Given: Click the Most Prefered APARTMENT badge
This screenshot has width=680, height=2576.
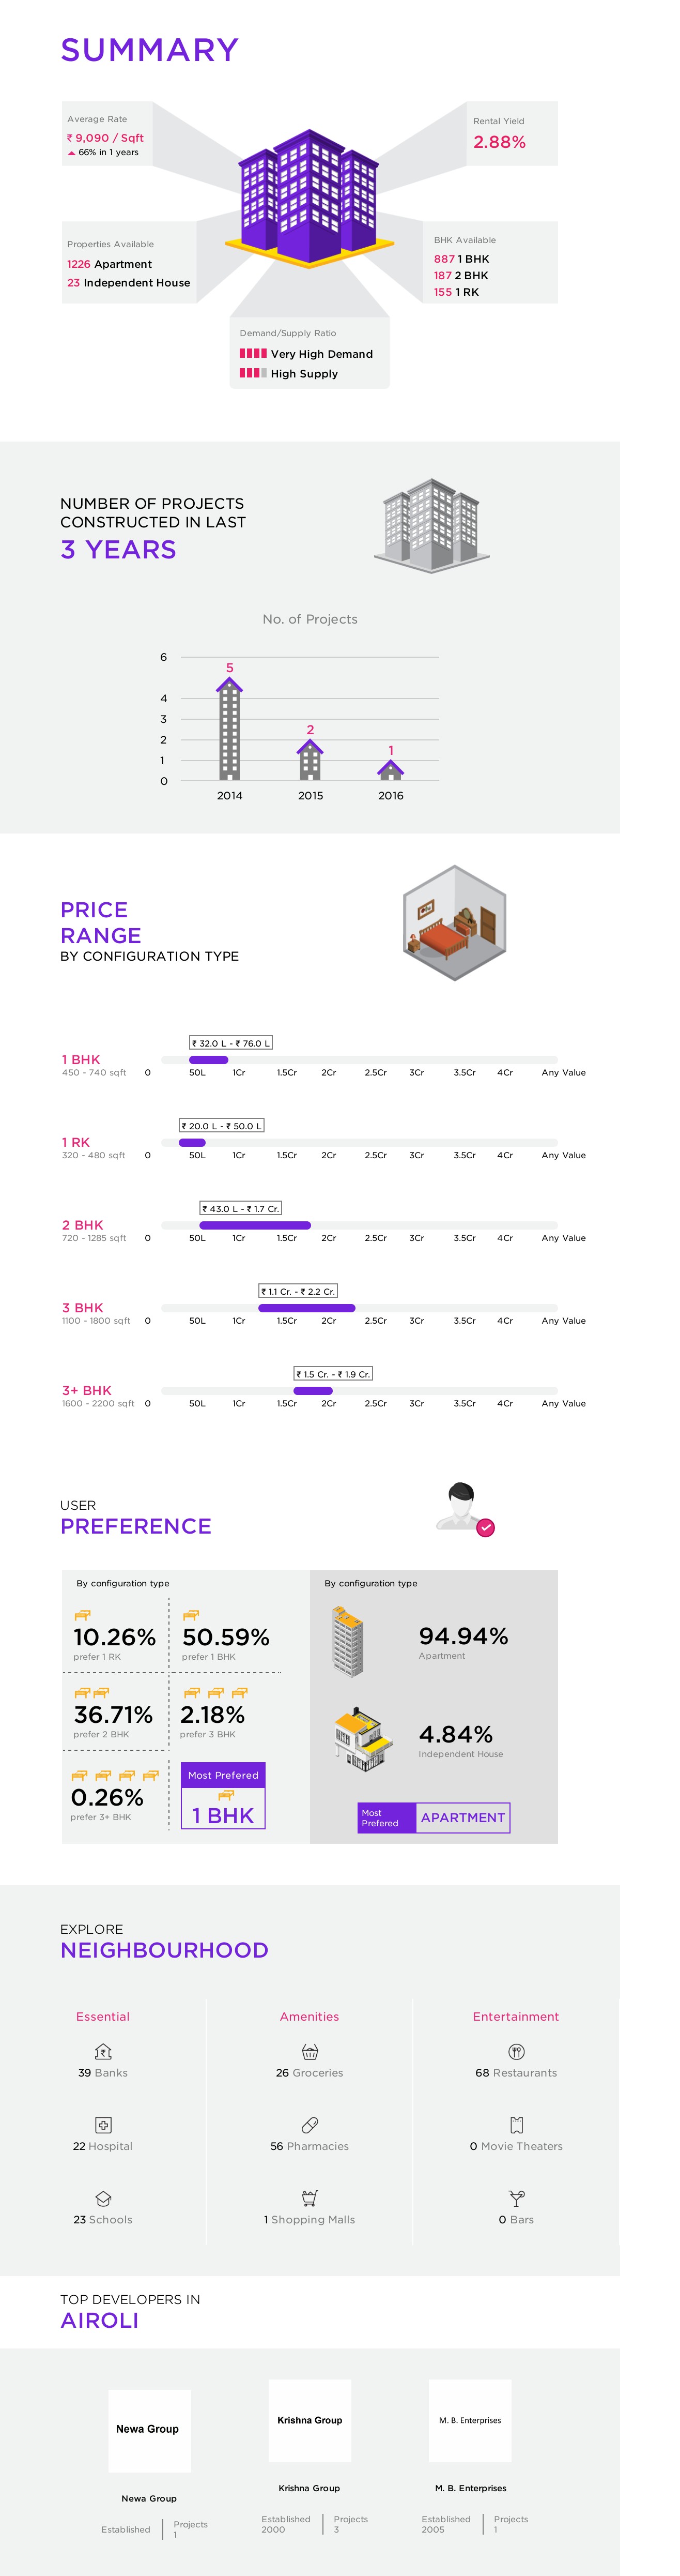Looking at the screenshot, I should coord(434,1817).
